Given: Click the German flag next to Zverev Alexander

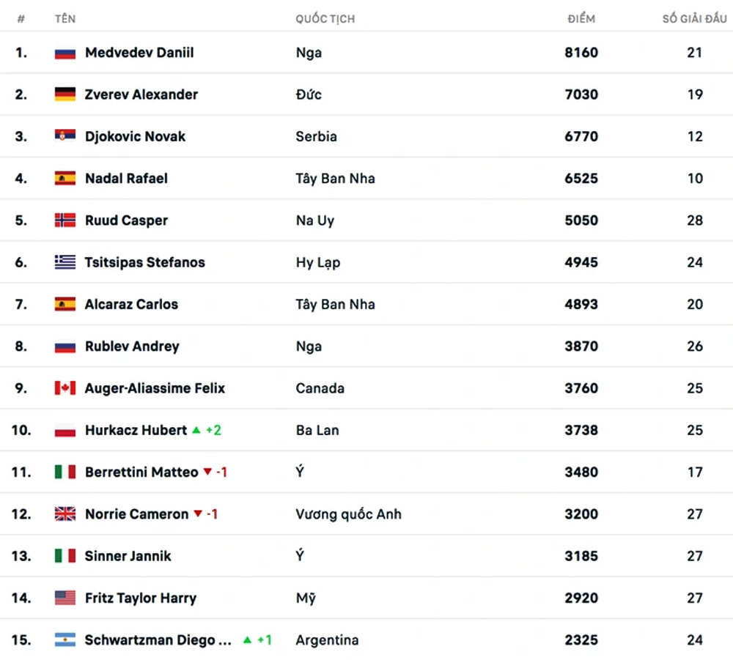Looking at the screenshot, I should [x=65, y=94].
